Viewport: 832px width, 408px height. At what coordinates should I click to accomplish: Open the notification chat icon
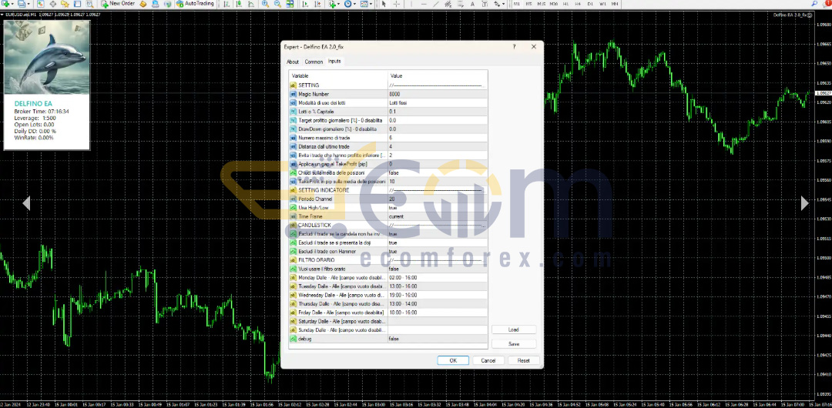pyautogui.click(x=826, y=4)
